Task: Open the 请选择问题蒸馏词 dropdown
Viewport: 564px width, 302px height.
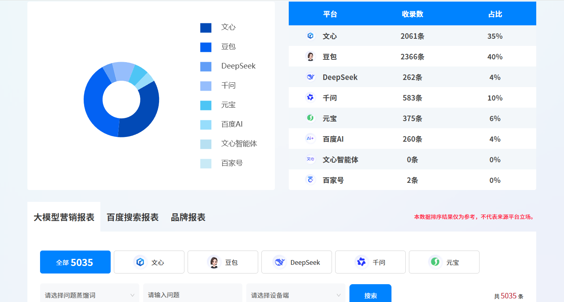Action: click(89, 295)
